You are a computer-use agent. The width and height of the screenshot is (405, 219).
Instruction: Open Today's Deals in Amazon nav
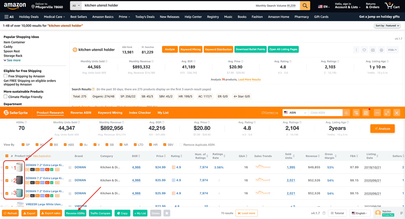[145, 17]
